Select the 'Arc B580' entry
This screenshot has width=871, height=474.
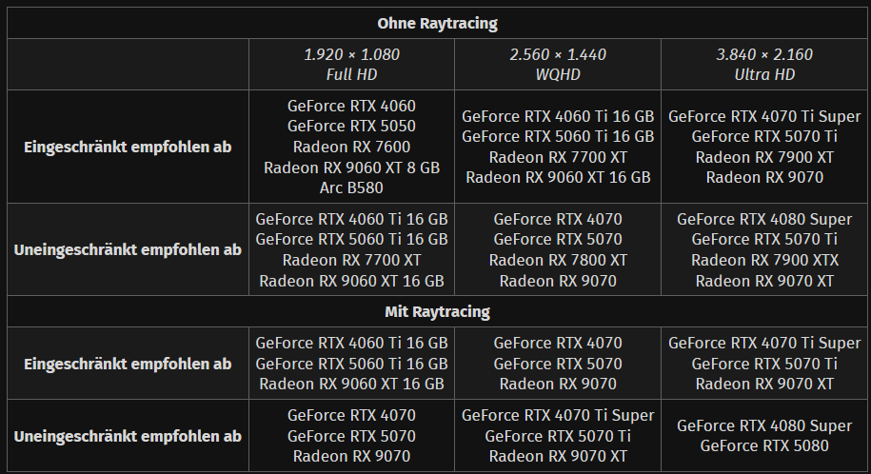(351, 188)
